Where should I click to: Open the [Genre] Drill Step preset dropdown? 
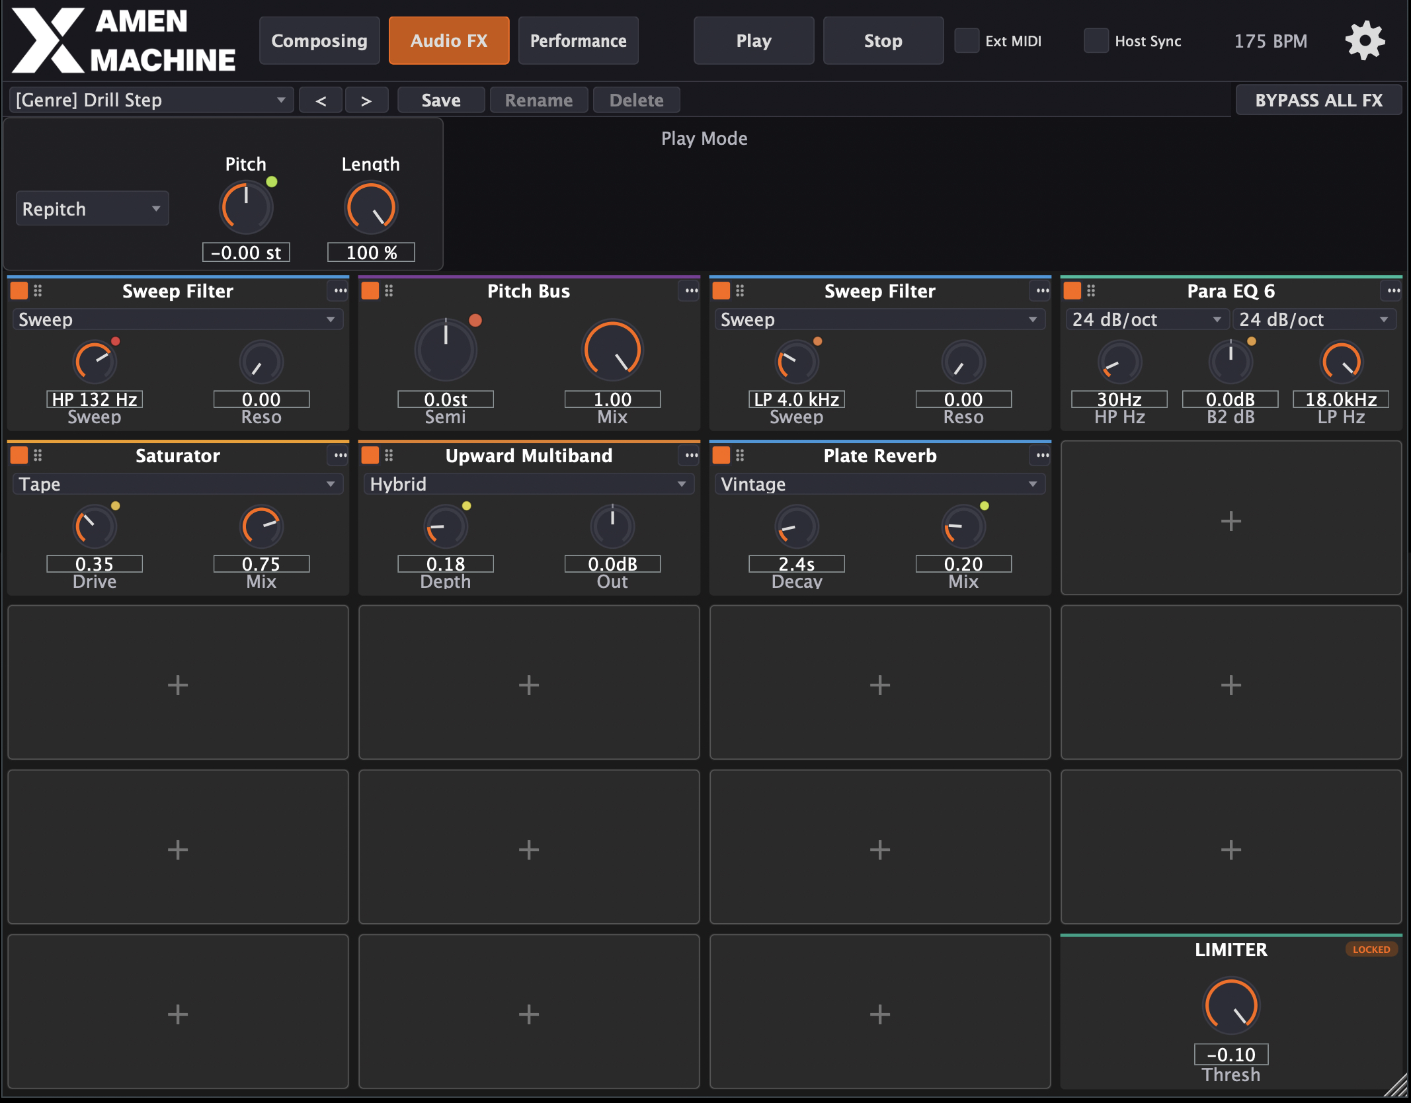[x=151, y=100]
